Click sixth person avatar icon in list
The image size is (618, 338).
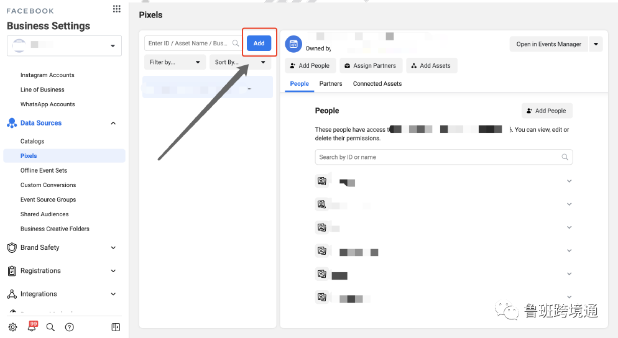322,297
